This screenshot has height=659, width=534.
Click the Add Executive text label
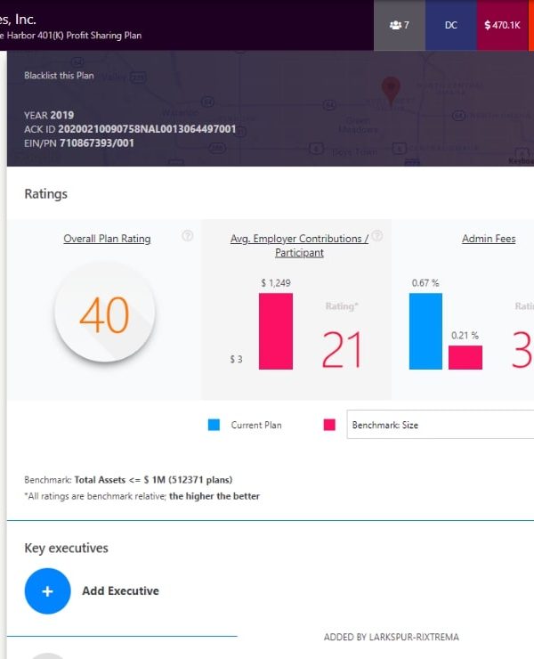click(120, 590)
